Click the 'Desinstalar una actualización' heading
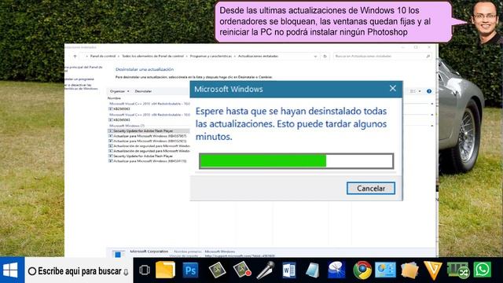The image size is (503, 283). click(x=145, y=69)
